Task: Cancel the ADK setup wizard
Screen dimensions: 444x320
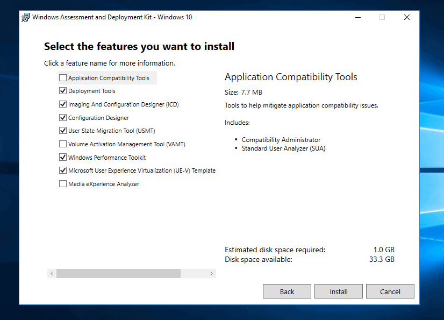Action: [x=390, y=291]
